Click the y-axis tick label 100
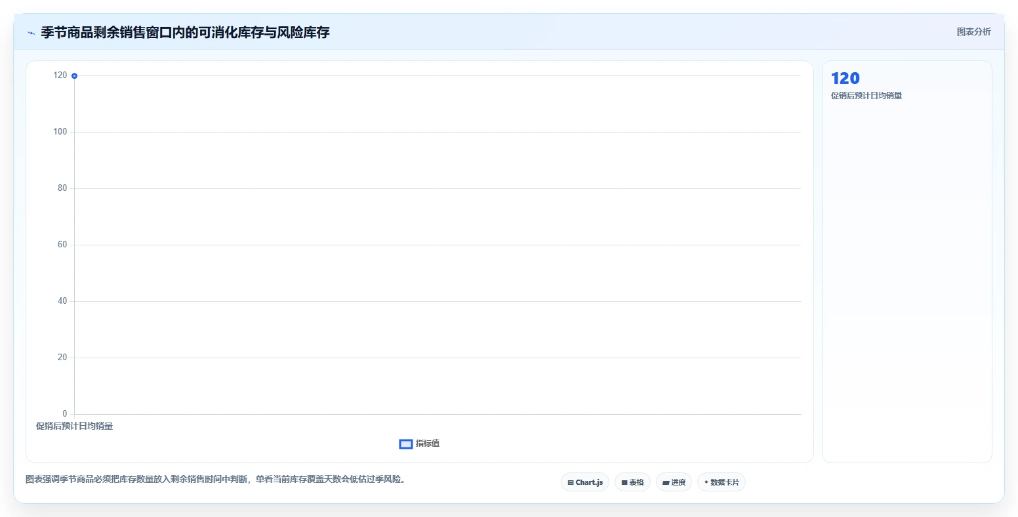 60,132
